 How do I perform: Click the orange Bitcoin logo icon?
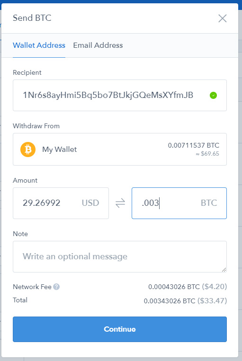point(28,149)
